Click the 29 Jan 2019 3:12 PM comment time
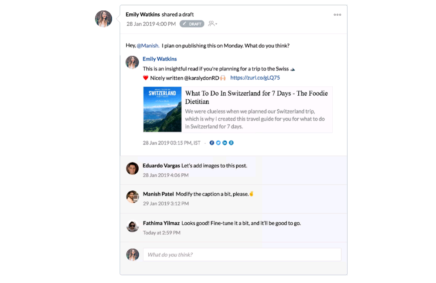The height and width of the screenshot is (283, 436). (166, 204)
